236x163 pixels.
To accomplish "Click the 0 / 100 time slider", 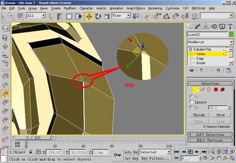I will (34, 137).
